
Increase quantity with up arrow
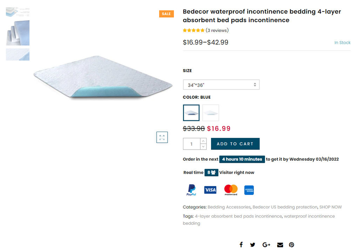click(x=203, y=141)
